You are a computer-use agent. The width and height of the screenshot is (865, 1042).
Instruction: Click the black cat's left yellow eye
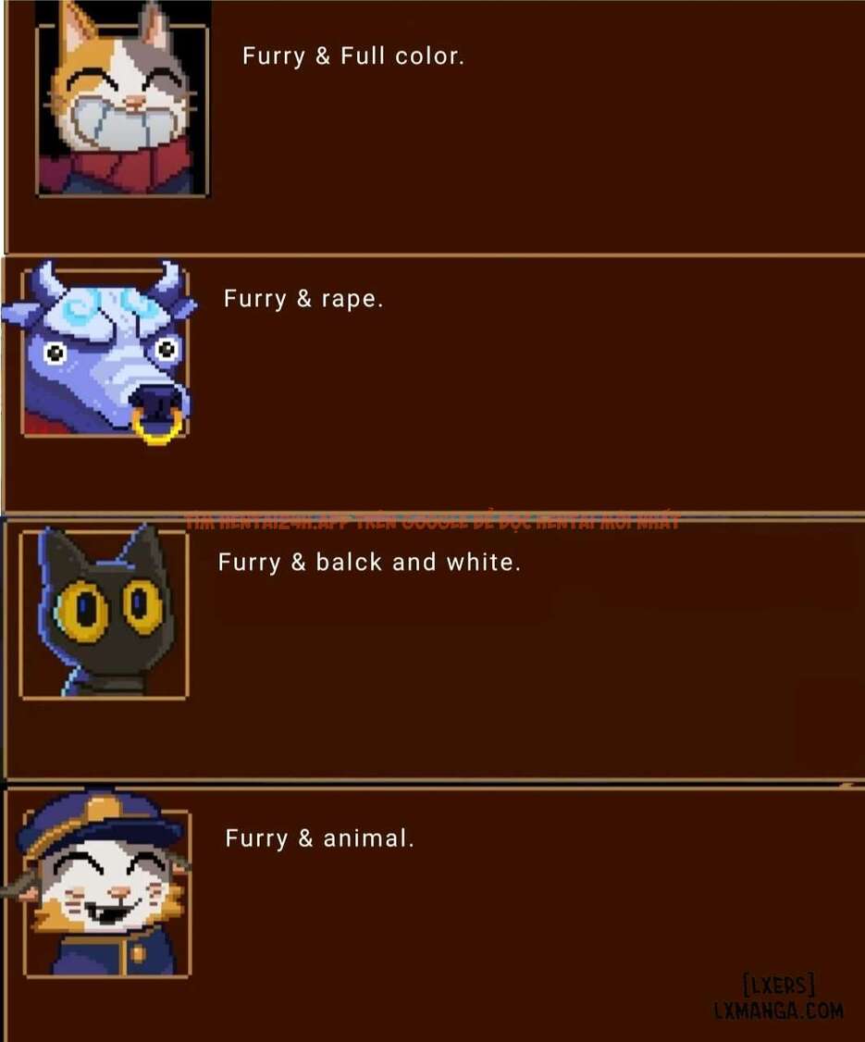coord(82,610)
